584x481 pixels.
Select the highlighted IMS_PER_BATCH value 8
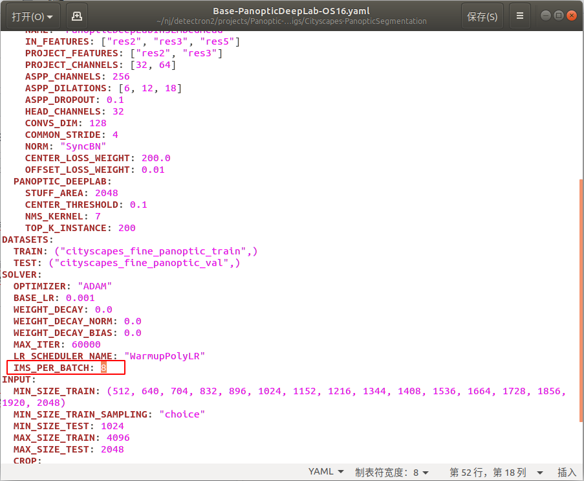(103, 368)
